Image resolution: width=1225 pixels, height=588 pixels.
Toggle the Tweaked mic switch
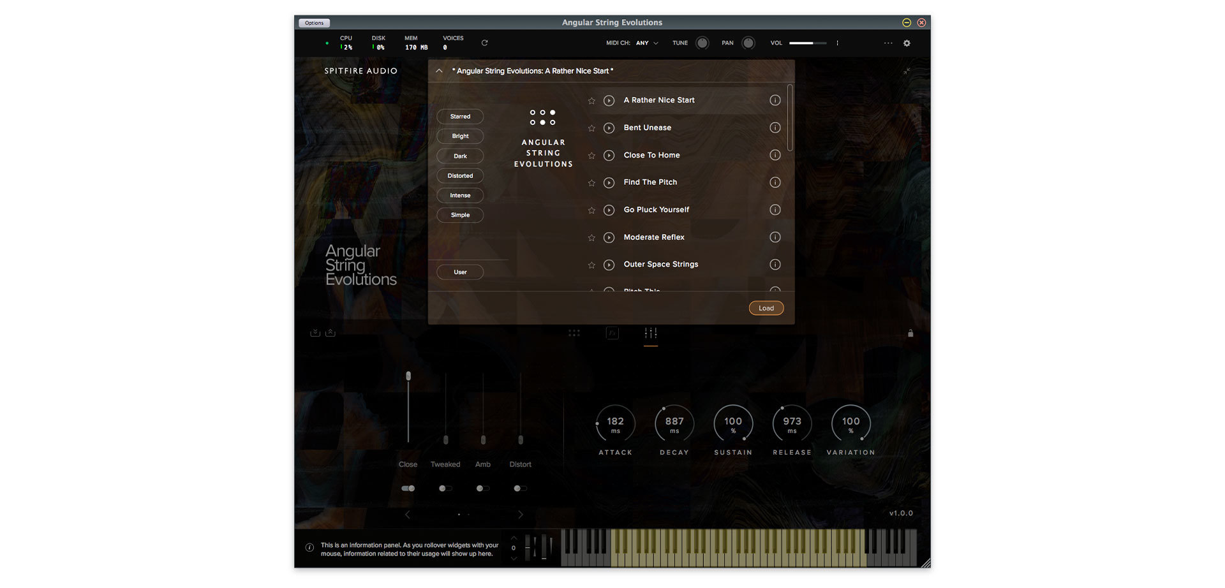pos(445,489)
